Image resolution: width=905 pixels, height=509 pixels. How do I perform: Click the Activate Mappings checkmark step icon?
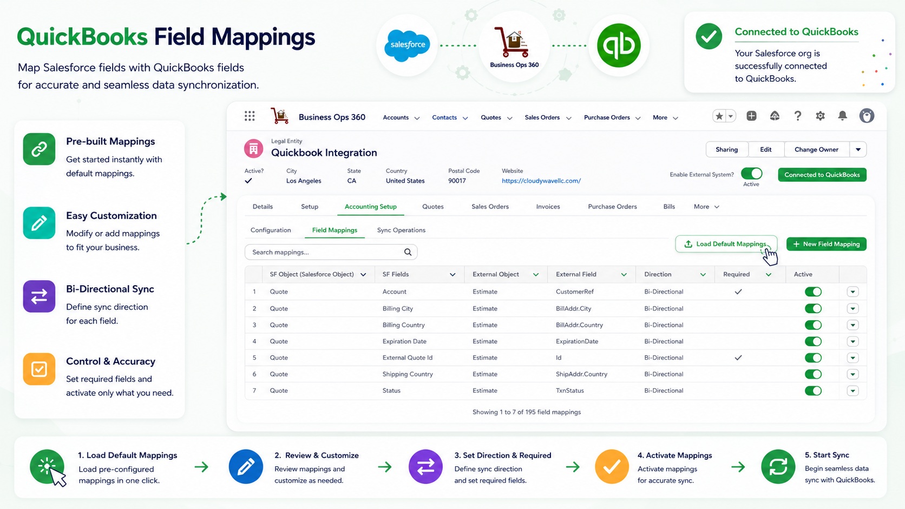(x=612, y=466)
